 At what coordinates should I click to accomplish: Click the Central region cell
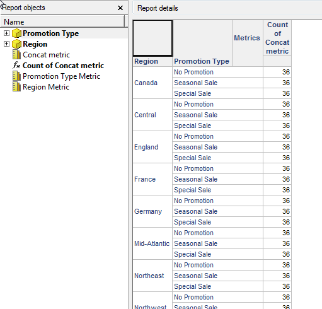point(152,115)
